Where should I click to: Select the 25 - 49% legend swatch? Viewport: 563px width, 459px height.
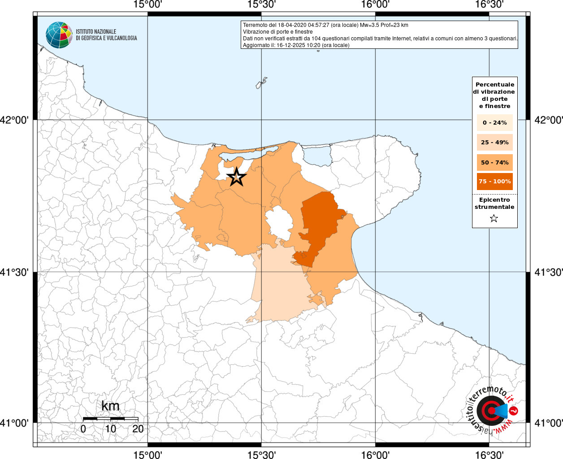[494, 142]
